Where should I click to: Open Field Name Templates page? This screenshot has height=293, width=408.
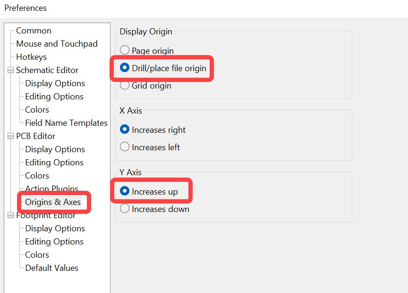pos(66,123)
